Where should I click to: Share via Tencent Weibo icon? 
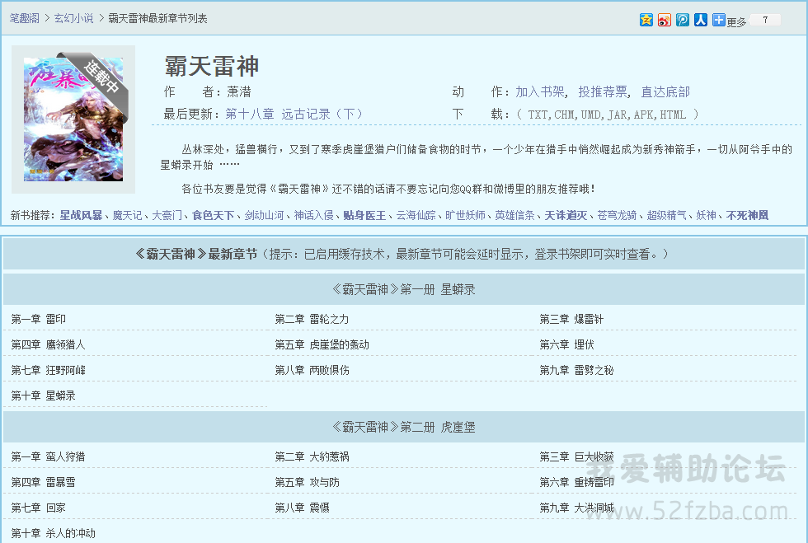tap(683, 20)
